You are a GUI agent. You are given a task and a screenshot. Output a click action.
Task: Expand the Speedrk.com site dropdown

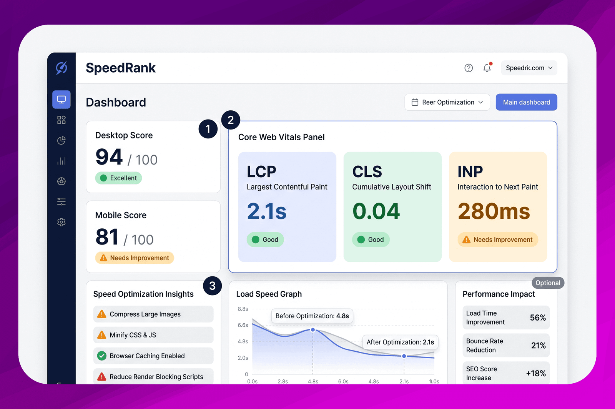point(529,68)
